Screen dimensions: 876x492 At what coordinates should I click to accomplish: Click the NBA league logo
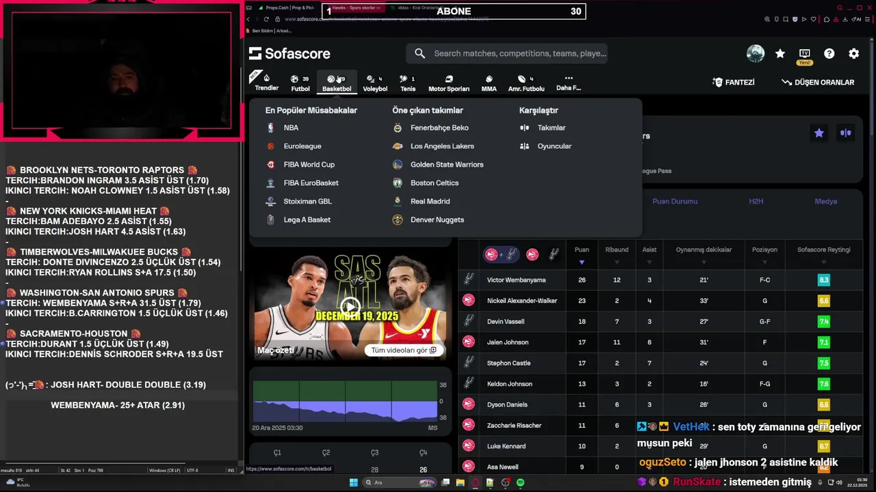coord(271,128)
